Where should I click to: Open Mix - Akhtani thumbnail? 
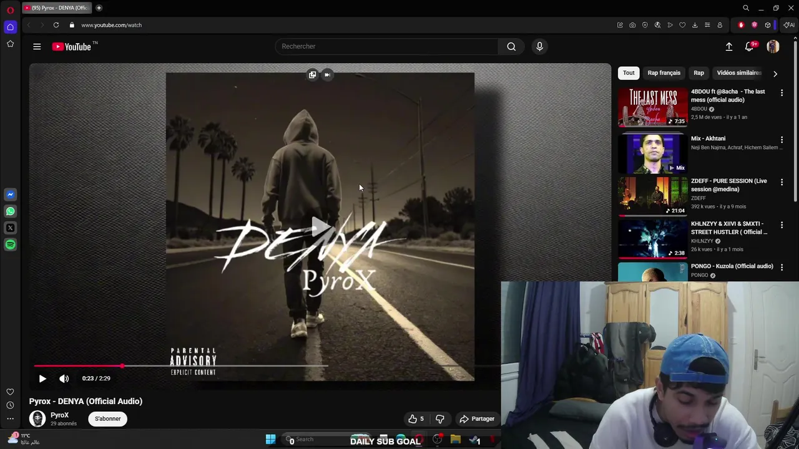652,153
